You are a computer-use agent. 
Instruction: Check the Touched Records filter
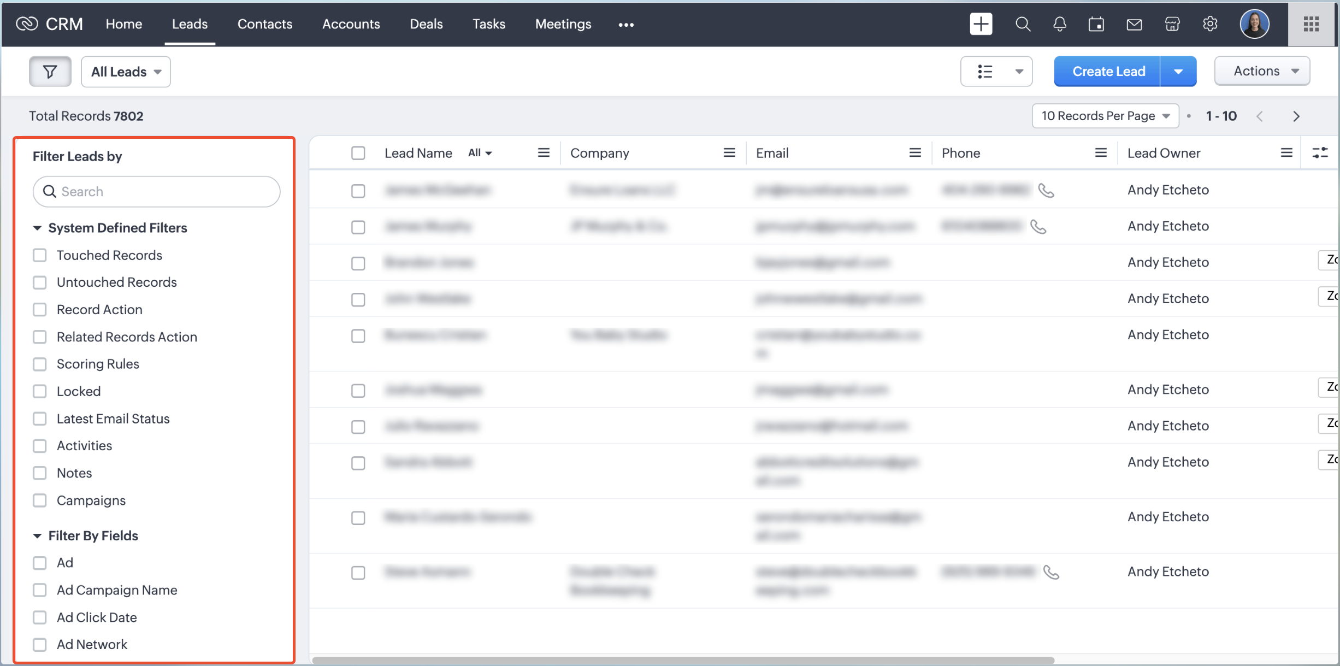click(x=40, y=255)
